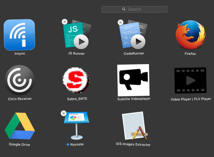Delete Keynote using its X badge
The width and height of the screenshot is (214, 157).
click(x=64, y=113)
